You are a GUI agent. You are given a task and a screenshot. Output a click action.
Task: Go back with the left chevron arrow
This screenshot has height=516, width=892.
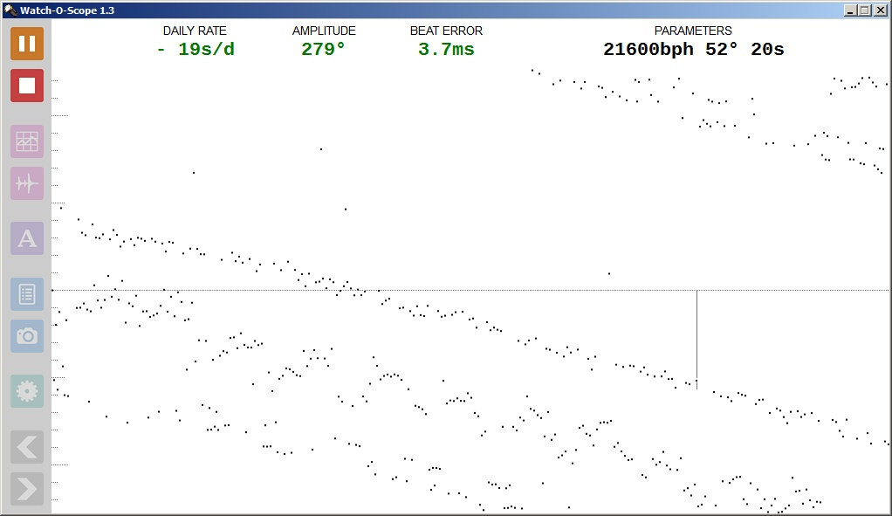27,447
